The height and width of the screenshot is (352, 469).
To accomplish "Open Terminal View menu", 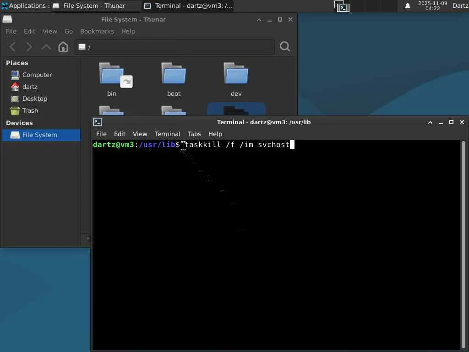I will pos(140,134).
